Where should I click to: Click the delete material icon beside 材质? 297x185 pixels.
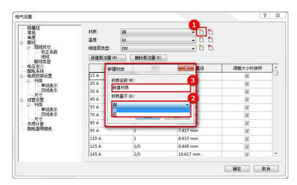pyautogui.click(x=210, y=32)
